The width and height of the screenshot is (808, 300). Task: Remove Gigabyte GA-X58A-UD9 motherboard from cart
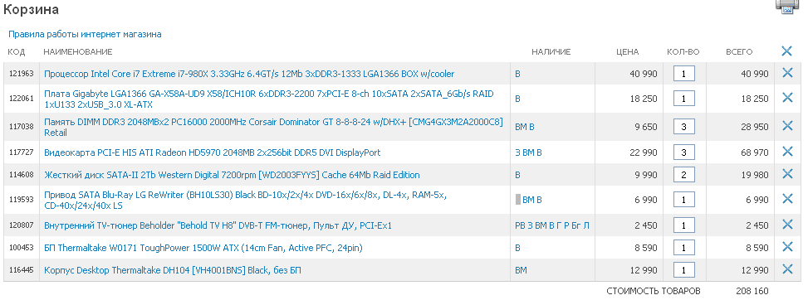(x=787, y=98)
